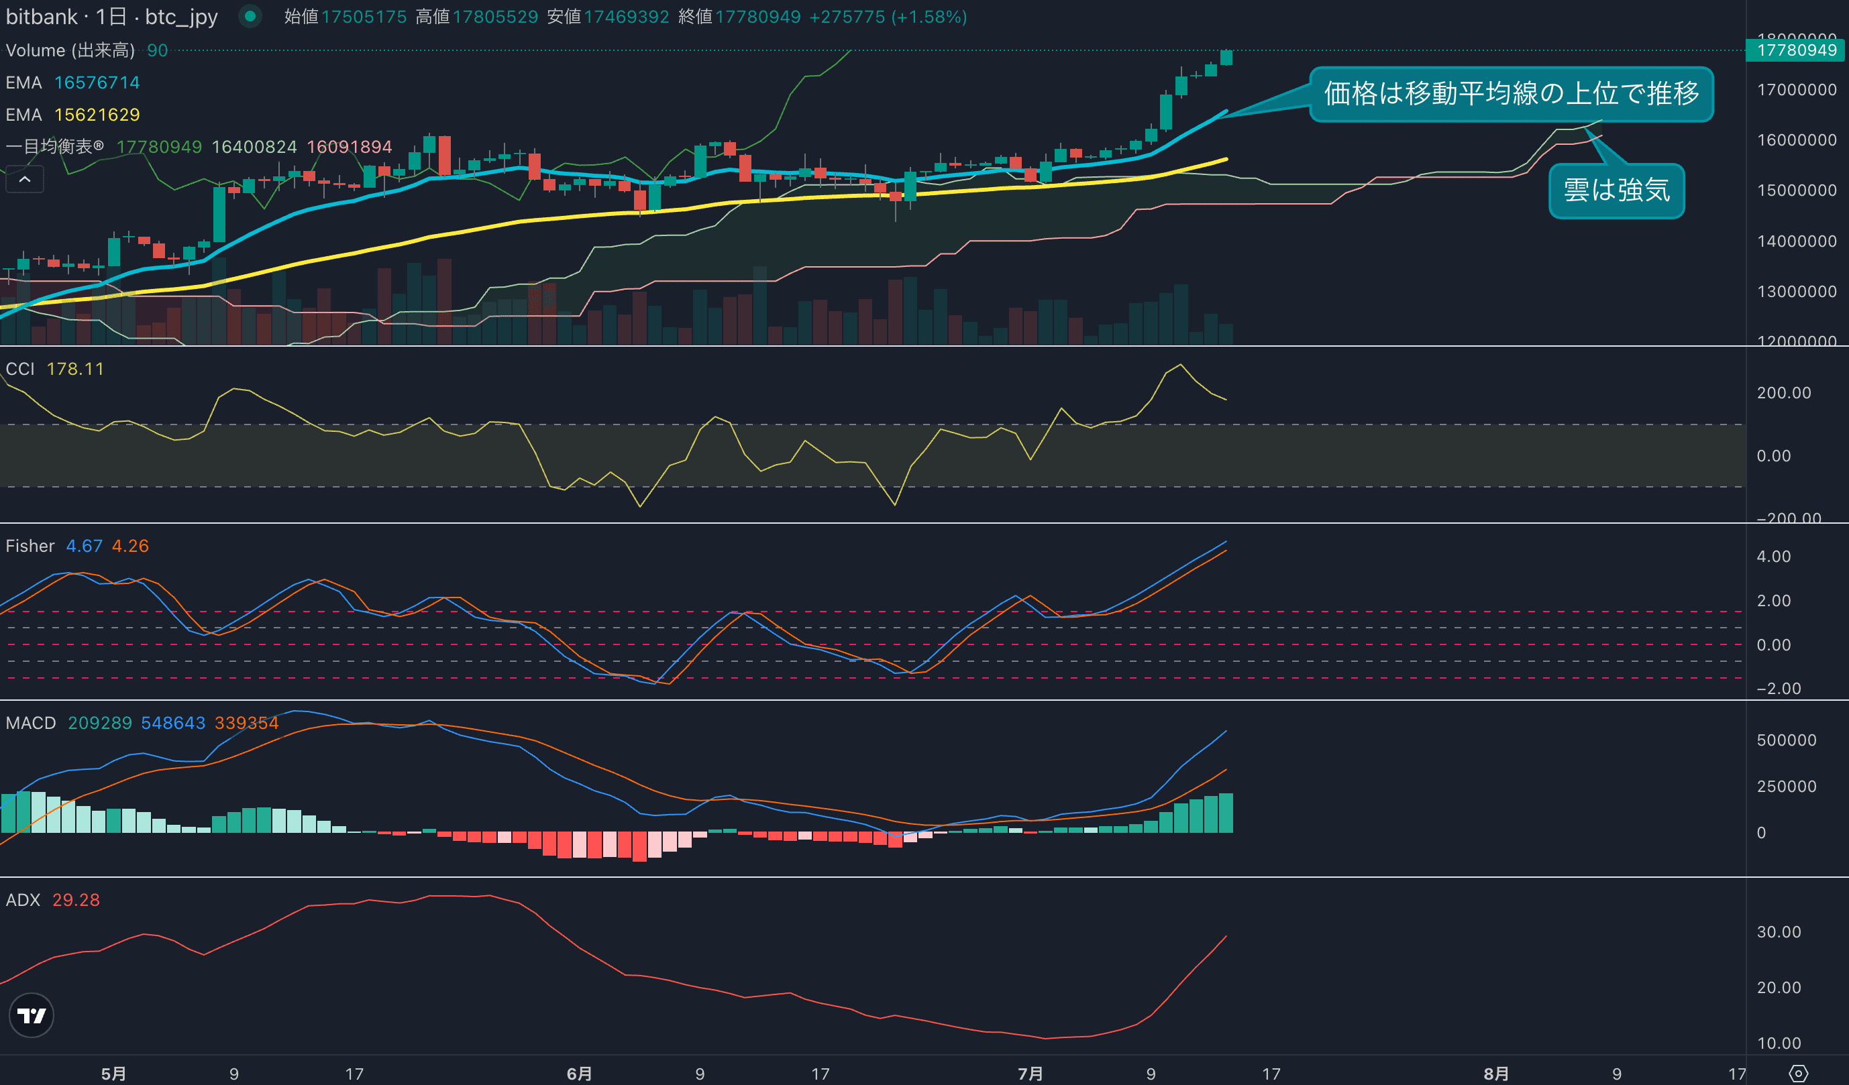The width and height of the screenshot is (1849, 1085).
Task: Click the 一目均衡表 indicator legend
Action: [x=55, y=147]
